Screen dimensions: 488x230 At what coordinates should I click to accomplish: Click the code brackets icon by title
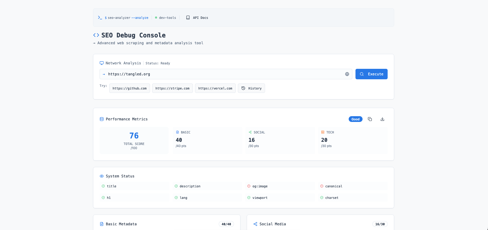point(96,35)
